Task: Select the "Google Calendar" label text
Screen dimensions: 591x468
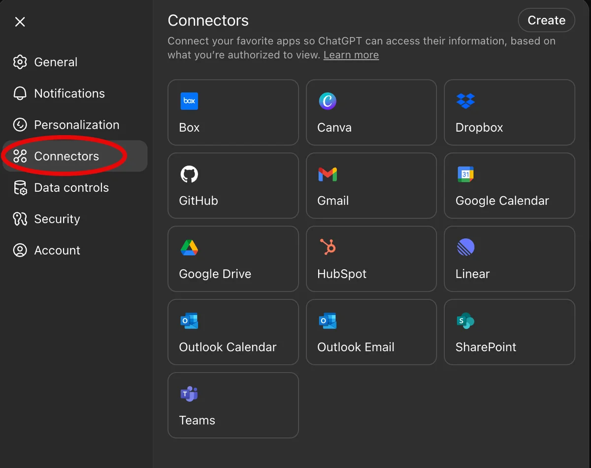Action: [x=502, y=201]
